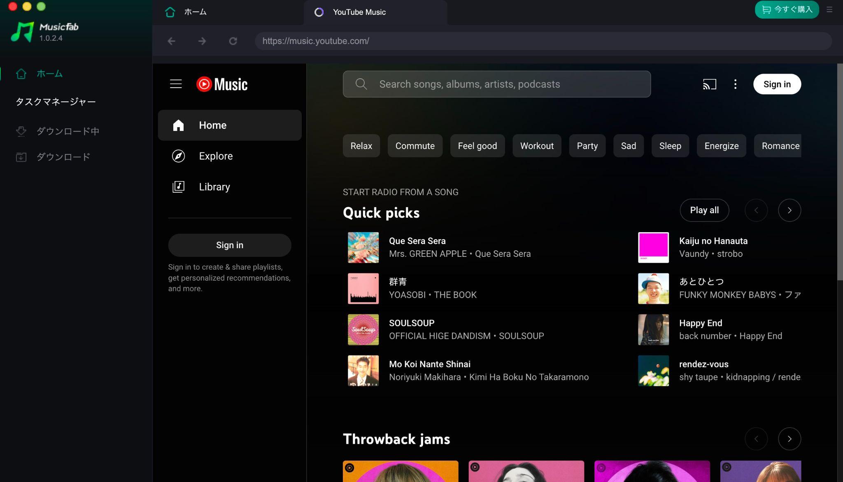Reload the page with the refresh icon

click(233, 41)
